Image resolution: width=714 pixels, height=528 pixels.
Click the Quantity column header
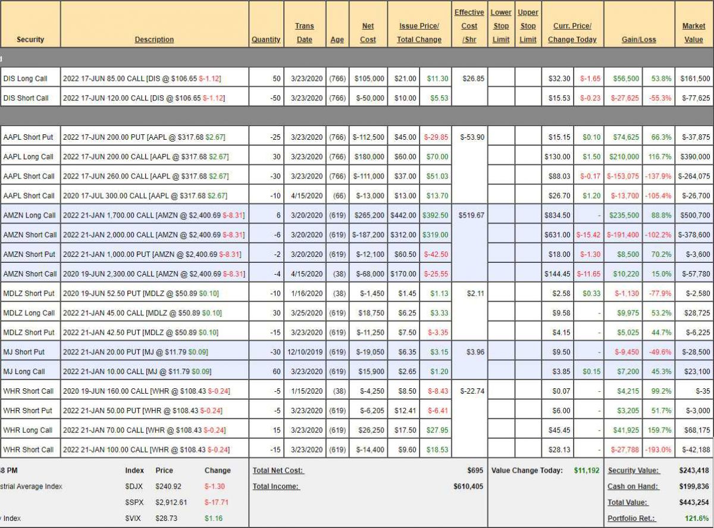tap(266, 39)
